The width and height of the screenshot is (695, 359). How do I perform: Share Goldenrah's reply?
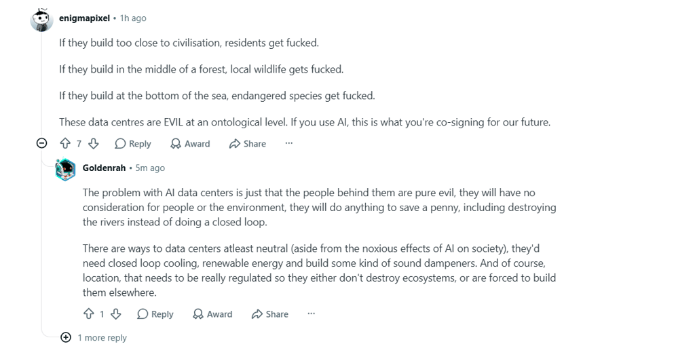click(270, 314)
